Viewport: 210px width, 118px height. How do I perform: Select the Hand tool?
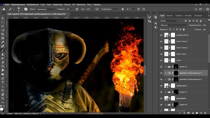(x=3, y=94)
